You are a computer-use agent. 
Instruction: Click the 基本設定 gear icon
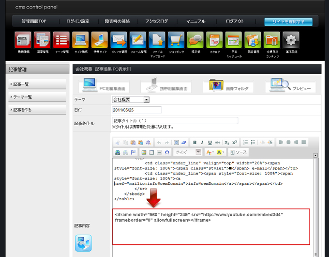click(290, 41)
